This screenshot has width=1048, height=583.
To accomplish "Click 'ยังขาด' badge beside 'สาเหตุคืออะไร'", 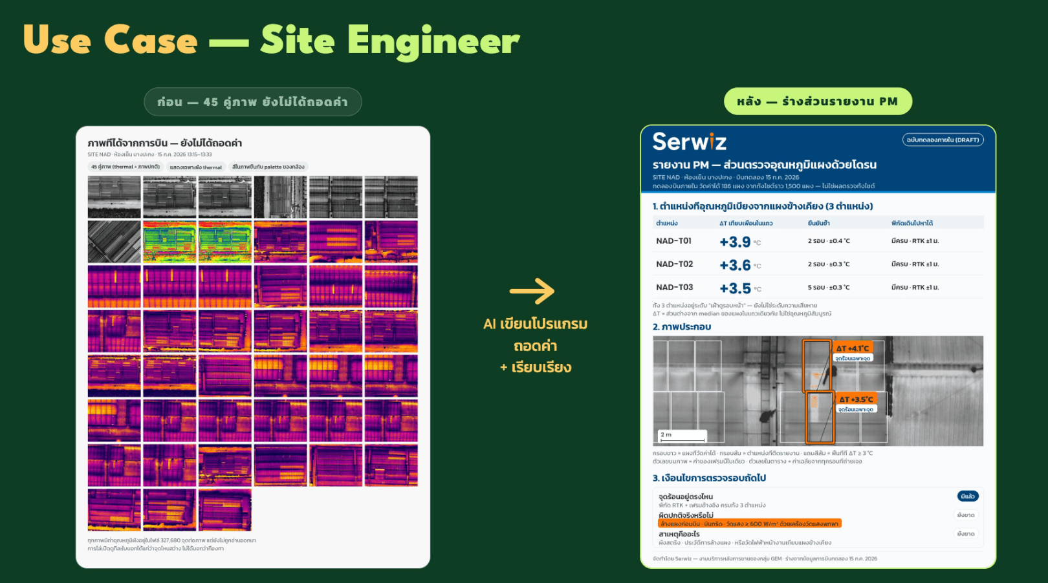I will 966,534.
